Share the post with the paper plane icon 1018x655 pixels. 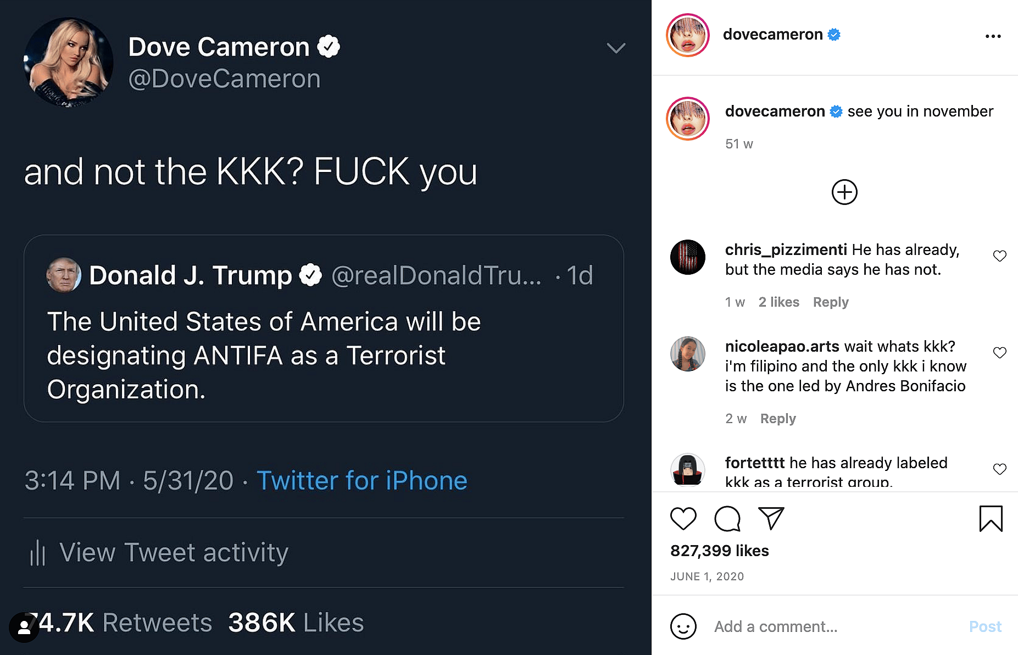[771, 518]
